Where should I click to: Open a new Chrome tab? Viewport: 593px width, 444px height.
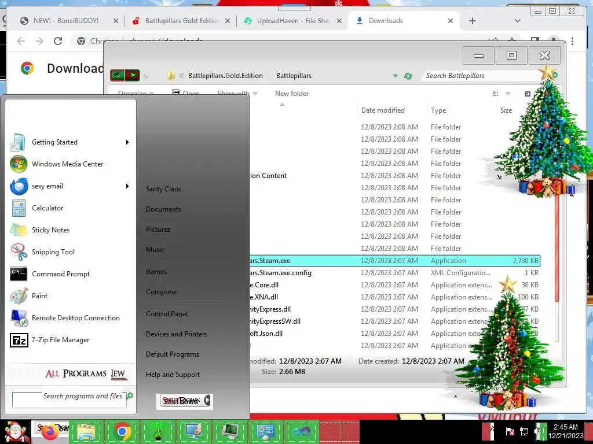pos(473,21)
